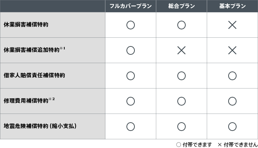Click the circle for 修理費用補償特約 under 基本プラン
258x148 pixels.
232,101
